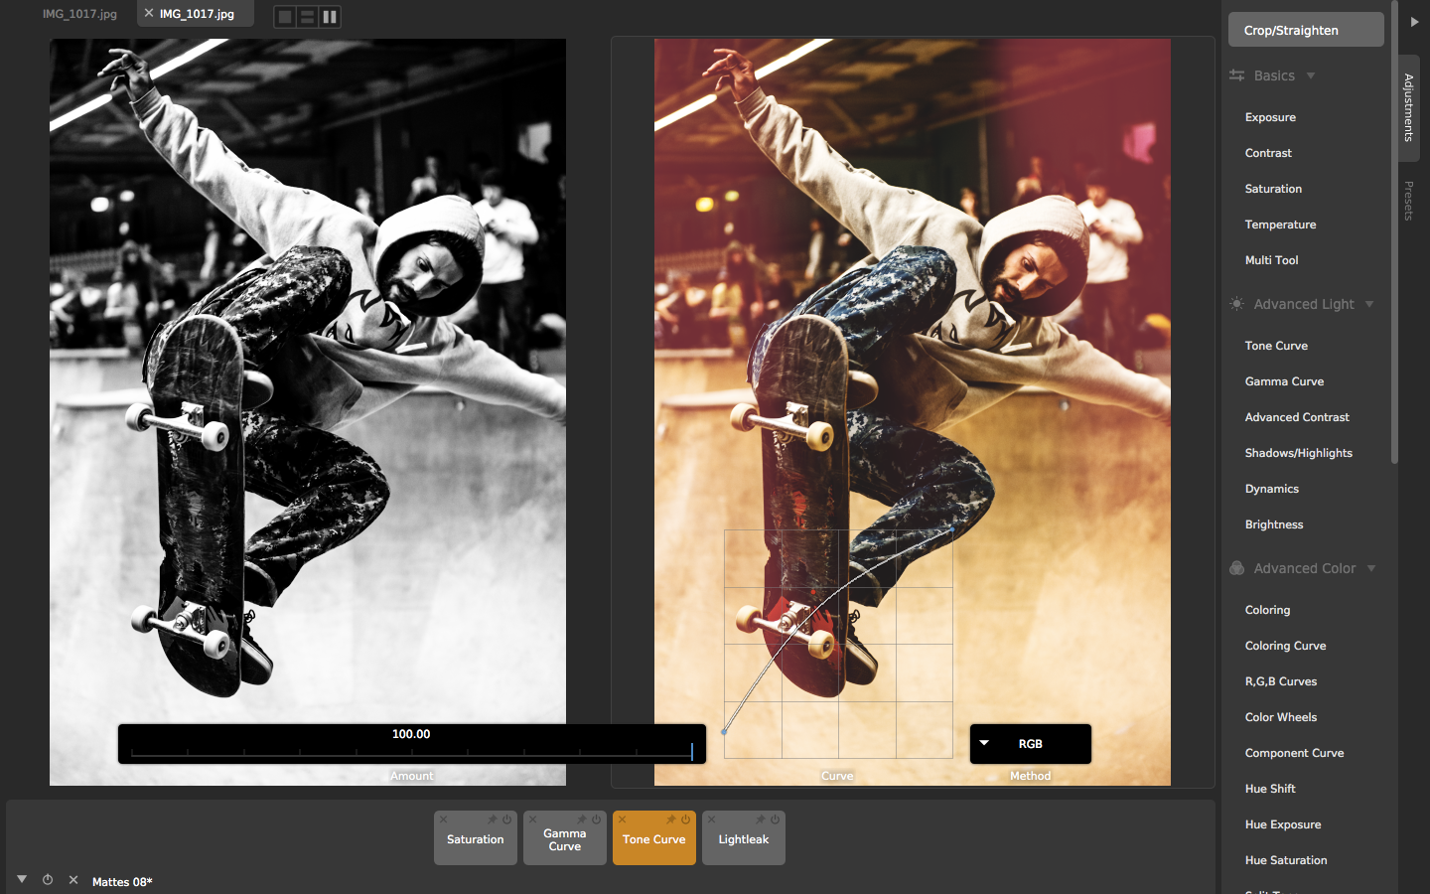Open the Presets sidebar tab

pos(1409,202)
